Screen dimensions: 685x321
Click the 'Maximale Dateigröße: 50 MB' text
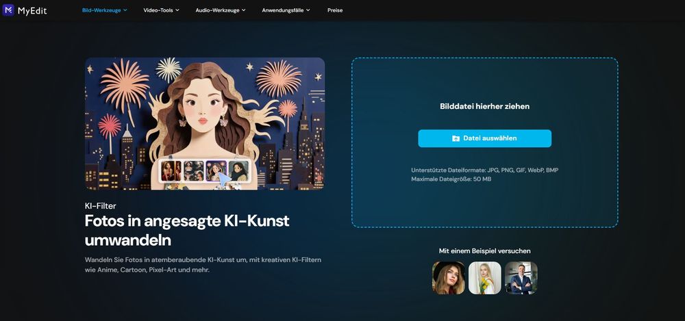[x=451, y=179]
